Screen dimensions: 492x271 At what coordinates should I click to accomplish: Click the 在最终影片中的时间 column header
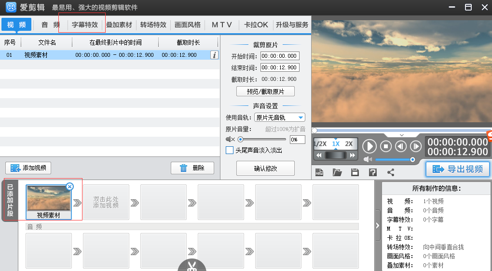pyautogui.click(x=115, y=42)
